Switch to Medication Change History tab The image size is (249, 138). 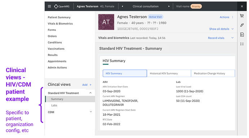213,73
